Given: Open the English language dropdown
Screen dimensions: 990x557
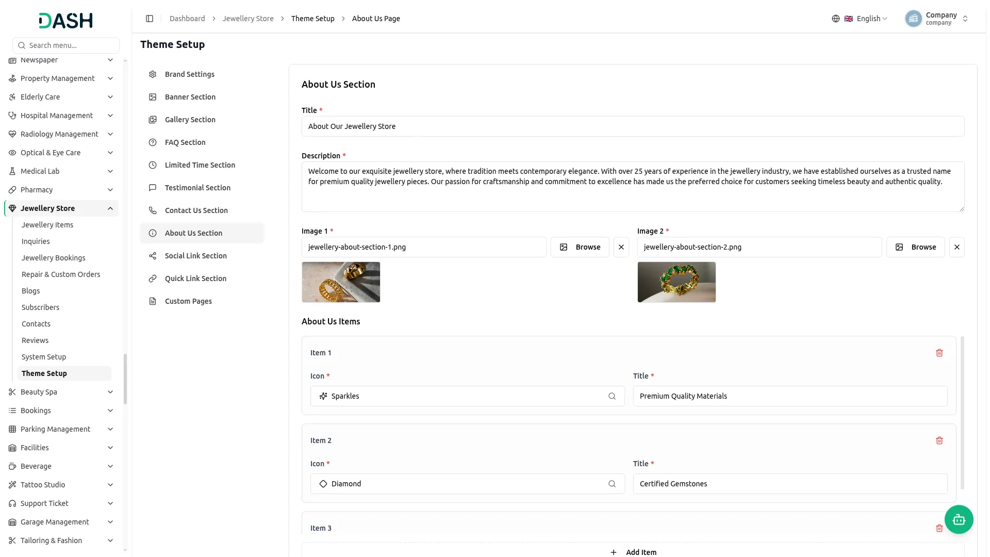Looking at the screenshot, I should [x=866, y=19].
